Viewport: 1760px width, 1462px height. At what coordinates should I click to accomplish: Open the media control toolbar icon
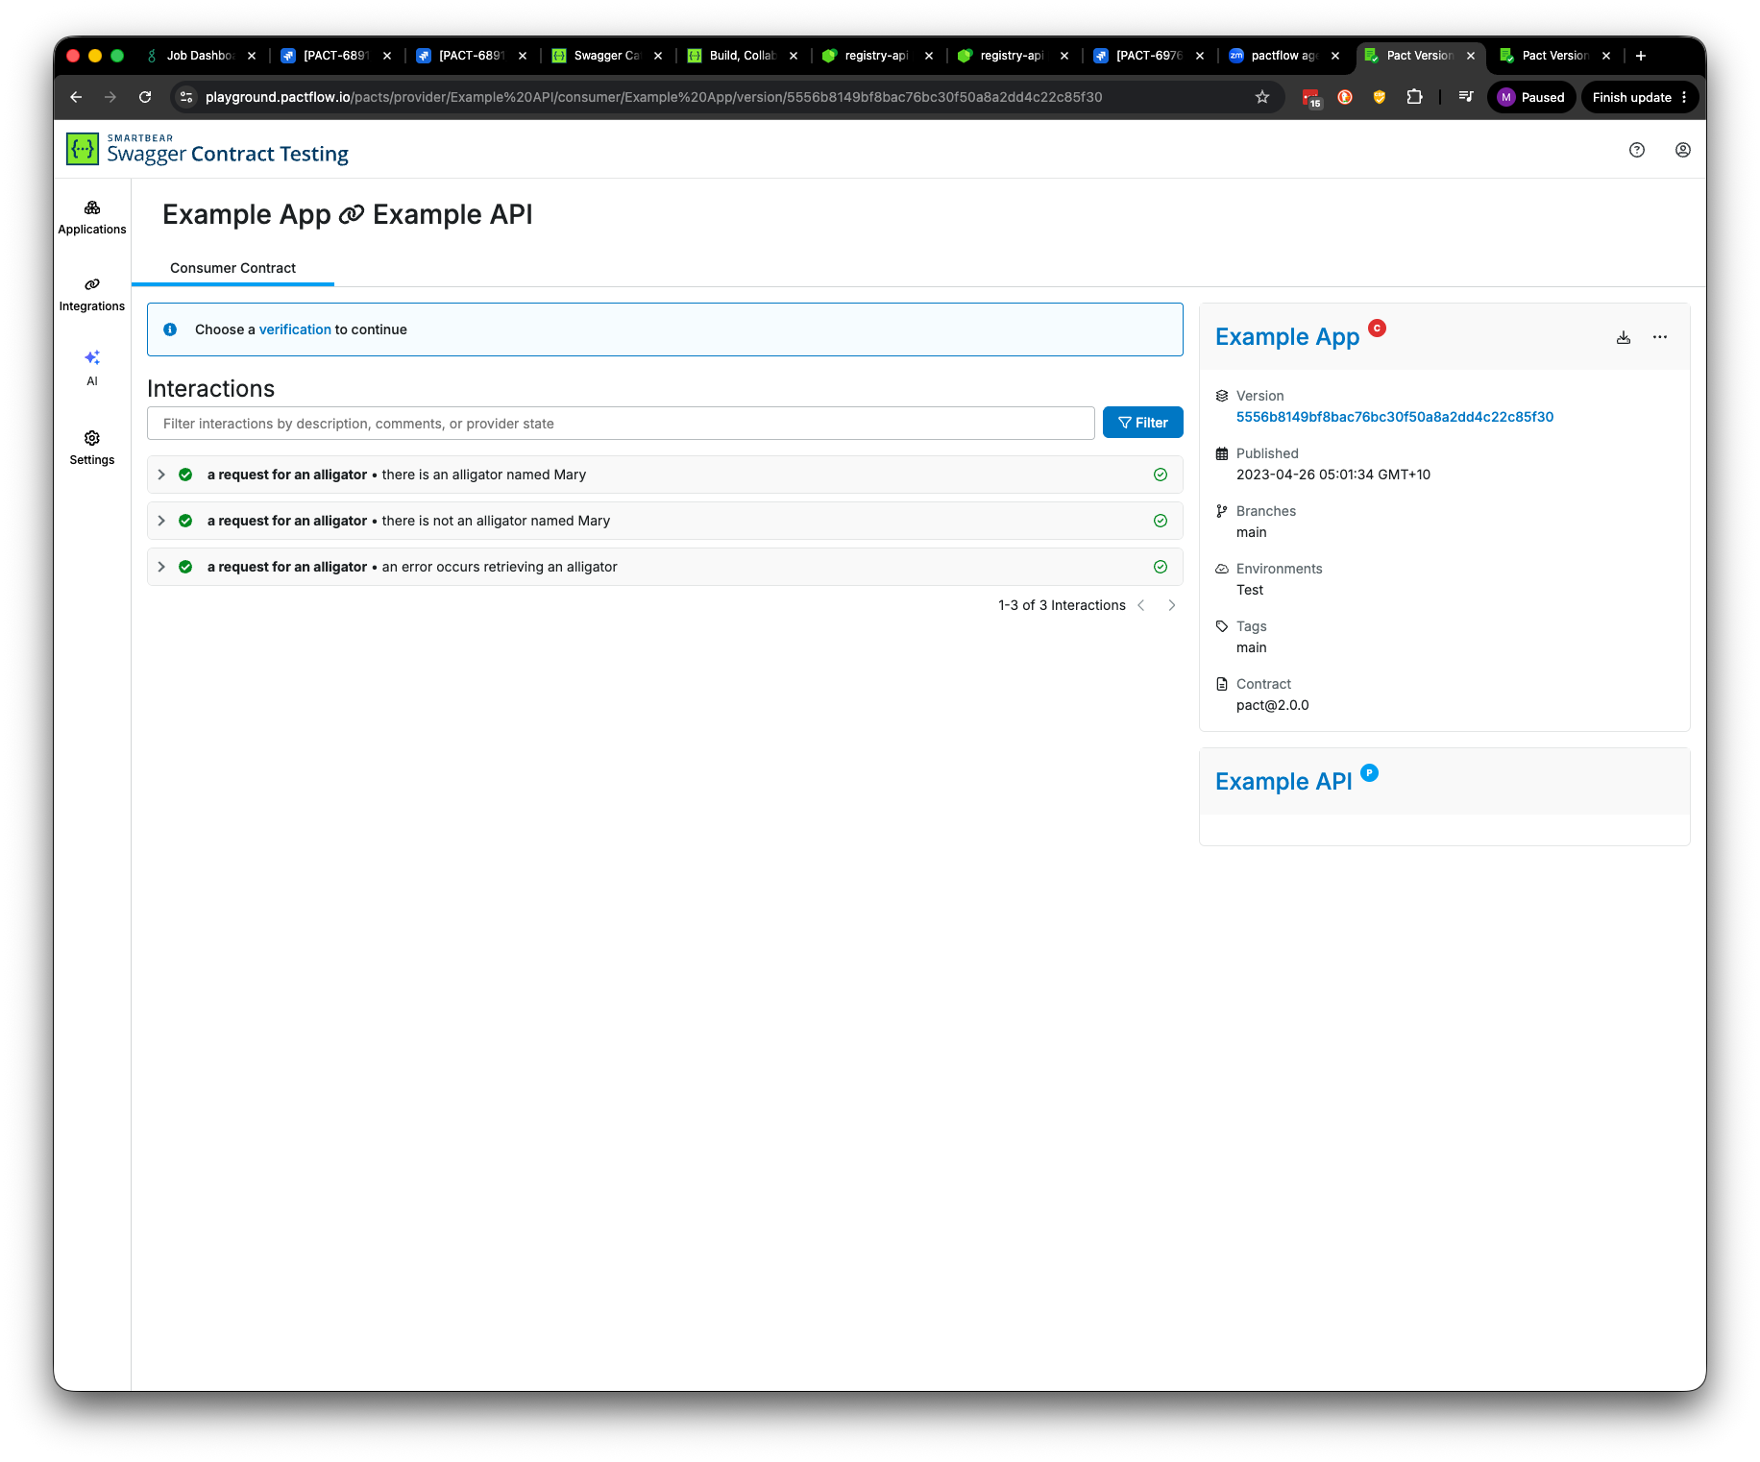coord(1466,97)
